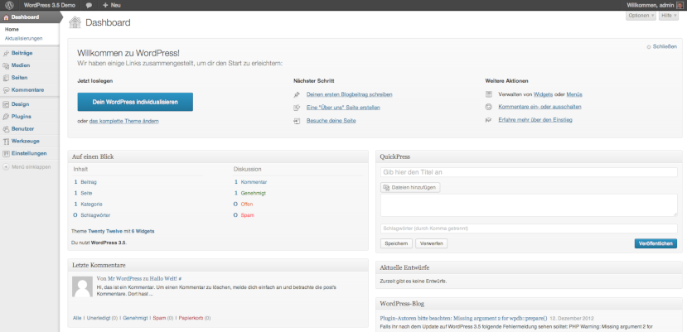Click the Spam filter link under Letzte Kommentare
This screenshot has height=332, width=687.
(159, 318)
